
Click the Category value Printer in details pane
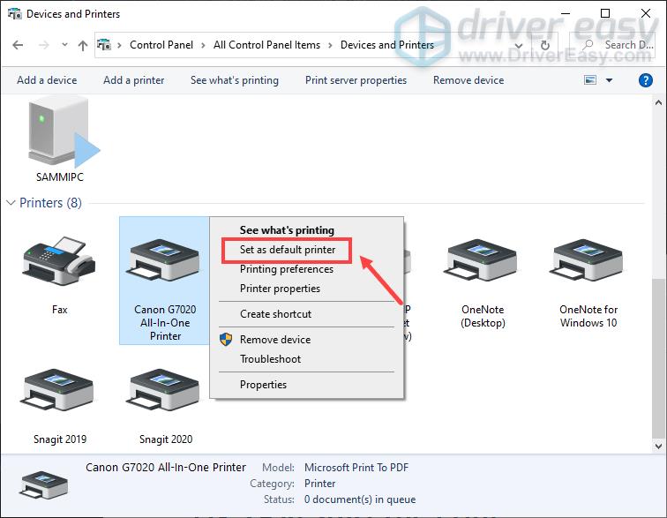[320, 484]
